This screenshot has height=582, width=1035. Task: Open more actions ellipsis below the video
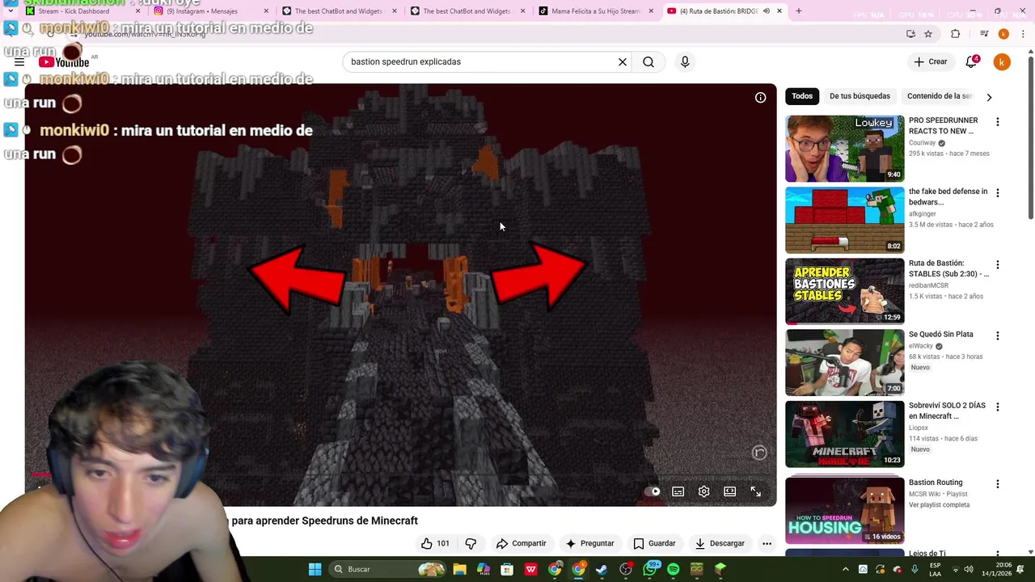click(767, 543)
